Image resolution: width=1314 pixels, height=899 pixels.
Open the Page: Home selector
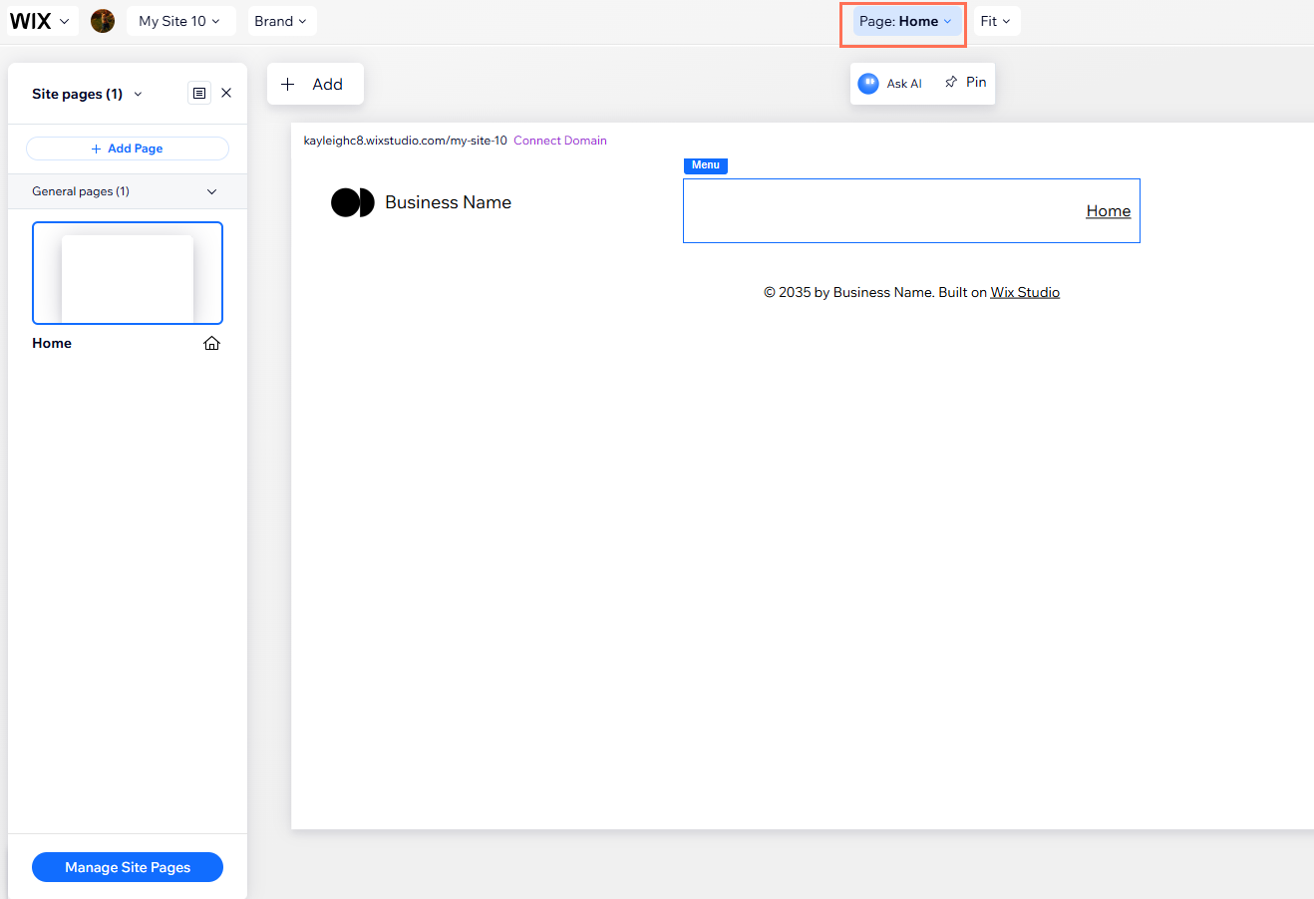(x=904, y=21)
